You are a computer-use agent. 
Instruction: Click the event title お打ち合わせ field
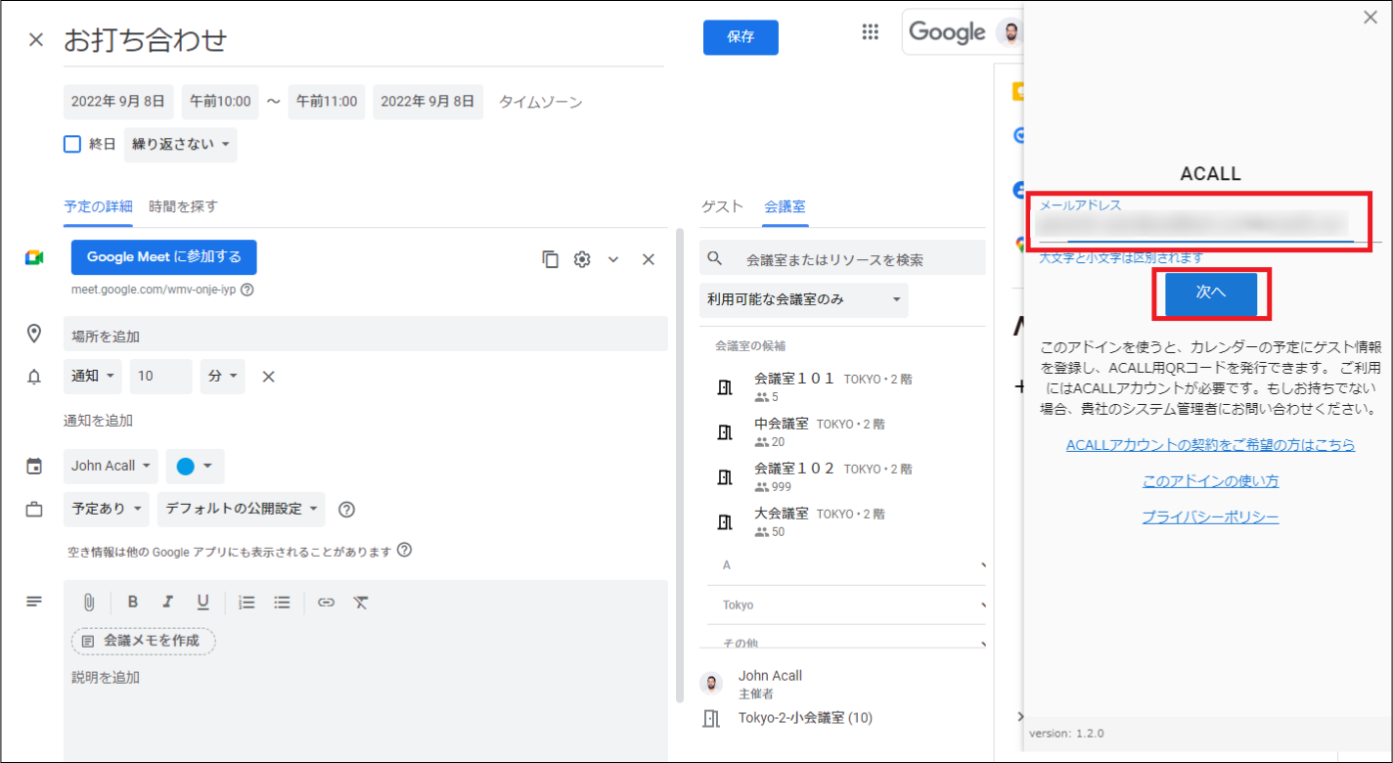tap(363, 40)
